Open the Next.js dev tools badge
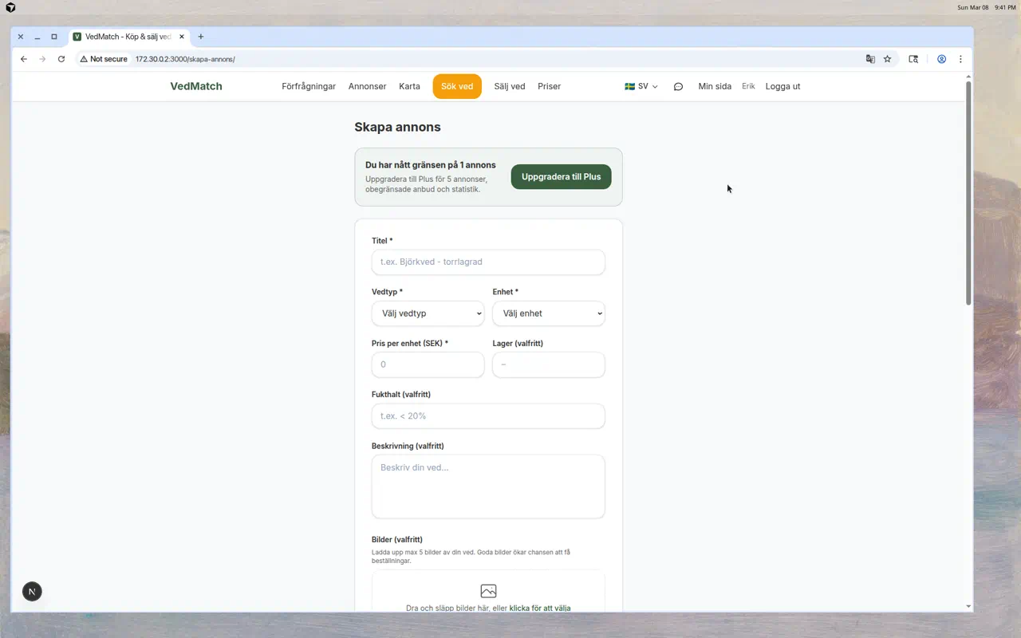This screenshot has height=638, width=1021. pos(32,591)
